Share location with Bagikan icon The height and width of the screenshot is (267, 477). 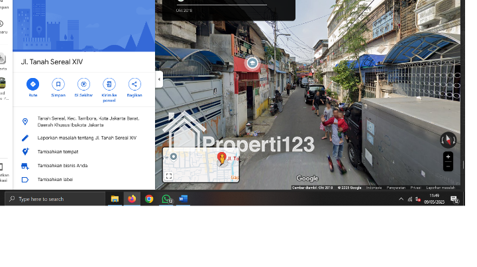point(134,84)
